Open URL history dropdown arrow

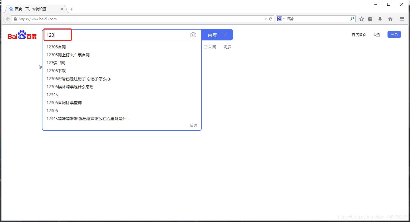[x=266, y=19]
